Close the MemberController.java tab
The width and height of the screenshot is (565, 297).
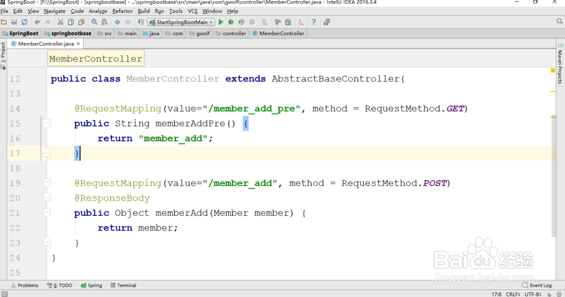78,43
